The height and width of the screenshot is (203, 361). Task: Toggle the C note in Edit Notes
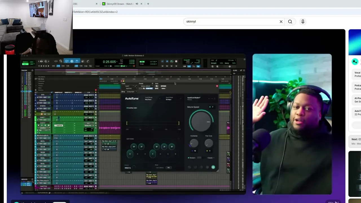coord(130,154)
